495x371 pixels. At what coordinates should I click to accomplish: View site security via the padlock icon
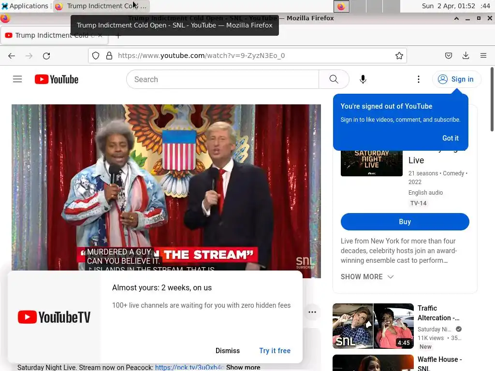(109, 56)
